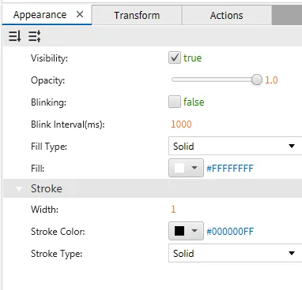The width and height of the screenshot is (302, 290).
Task: Open the Stroke Color picker arrow
Action: pyautogui.click(x=194, y=231)
